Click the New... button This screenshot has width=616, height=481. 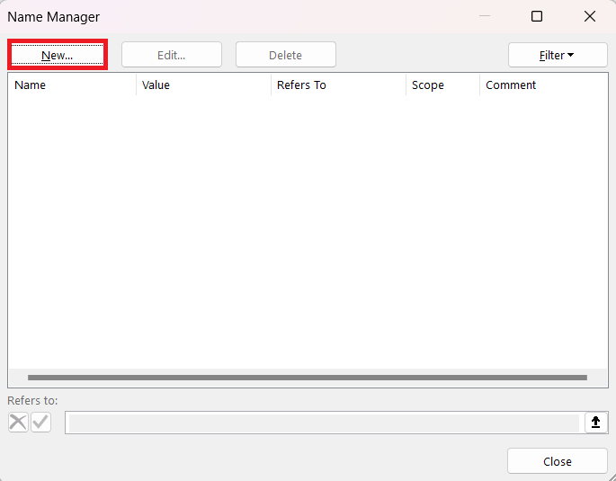(58, 55)
